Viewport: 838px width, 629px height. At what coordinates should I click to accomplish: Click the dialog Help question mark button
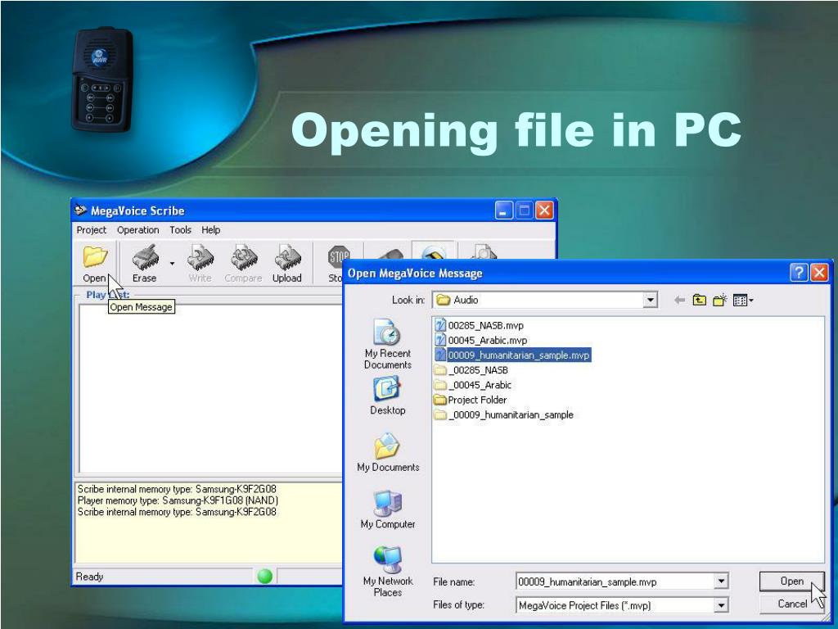pyautogui.click(x=799, y=273)
